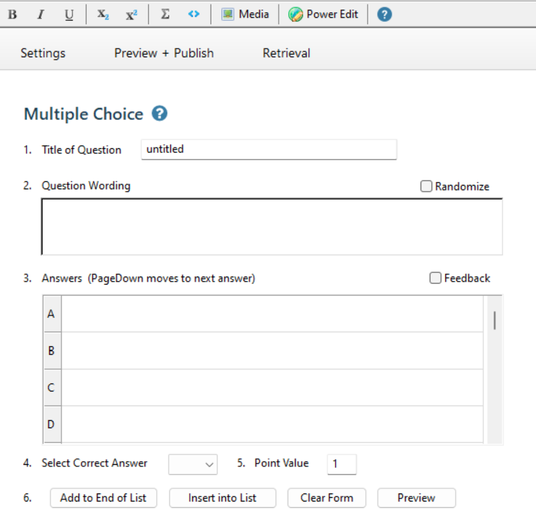This screenshot has width=536, height=525.
Task: Open help for Multiple Choice heading
Action: 160,114
